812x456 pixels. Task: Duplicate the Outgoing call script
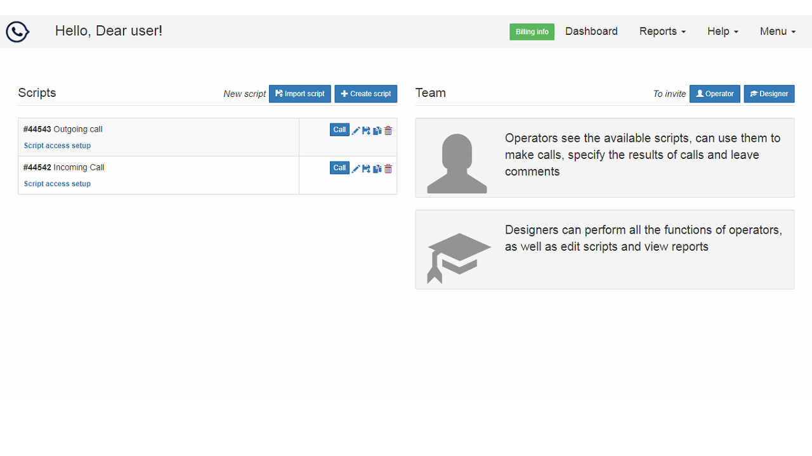(x=377, y=130)
